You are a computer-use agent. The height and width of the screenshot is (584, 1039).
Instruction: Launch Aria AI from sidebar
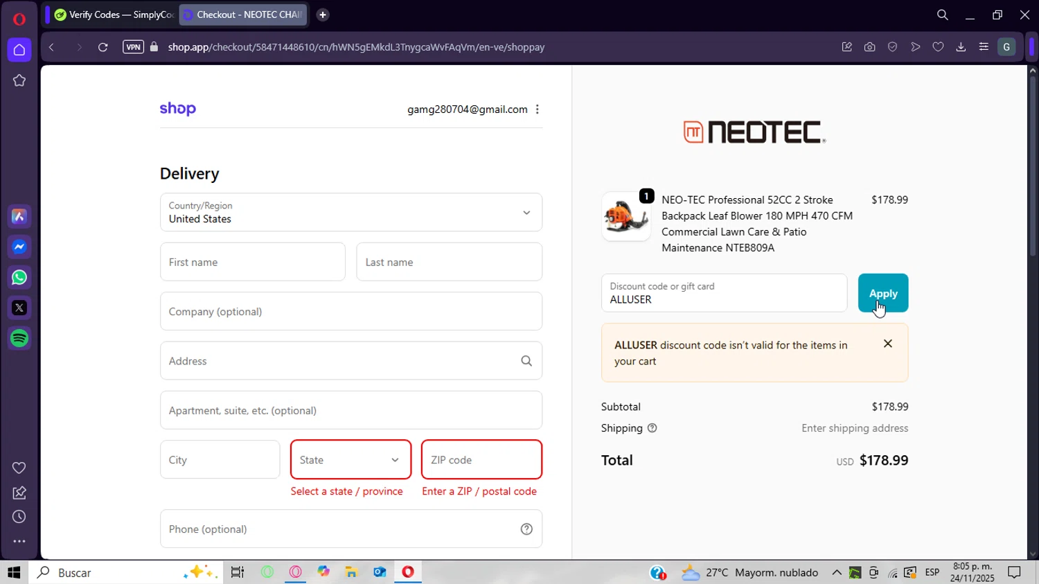(x=19, y=217)
